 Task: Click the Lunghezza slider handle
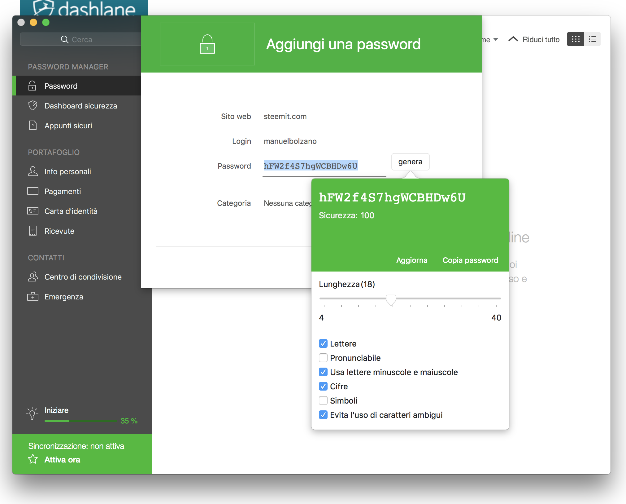391,300
